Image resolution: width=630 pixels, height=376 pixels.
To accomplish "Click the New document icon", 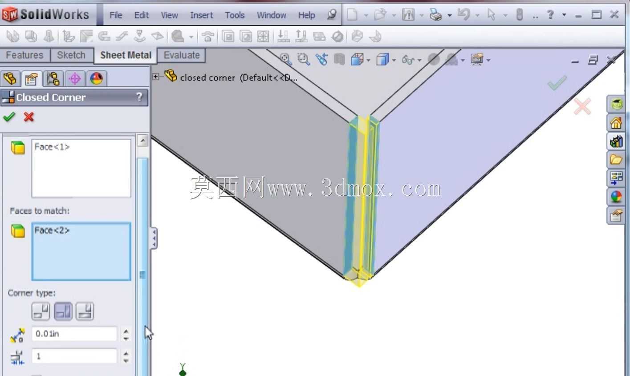I will (x=352, y=15).
